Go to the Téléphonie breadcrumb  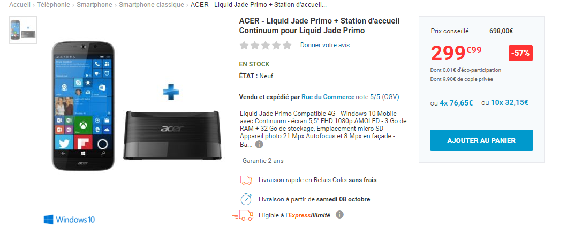[54, 5]
